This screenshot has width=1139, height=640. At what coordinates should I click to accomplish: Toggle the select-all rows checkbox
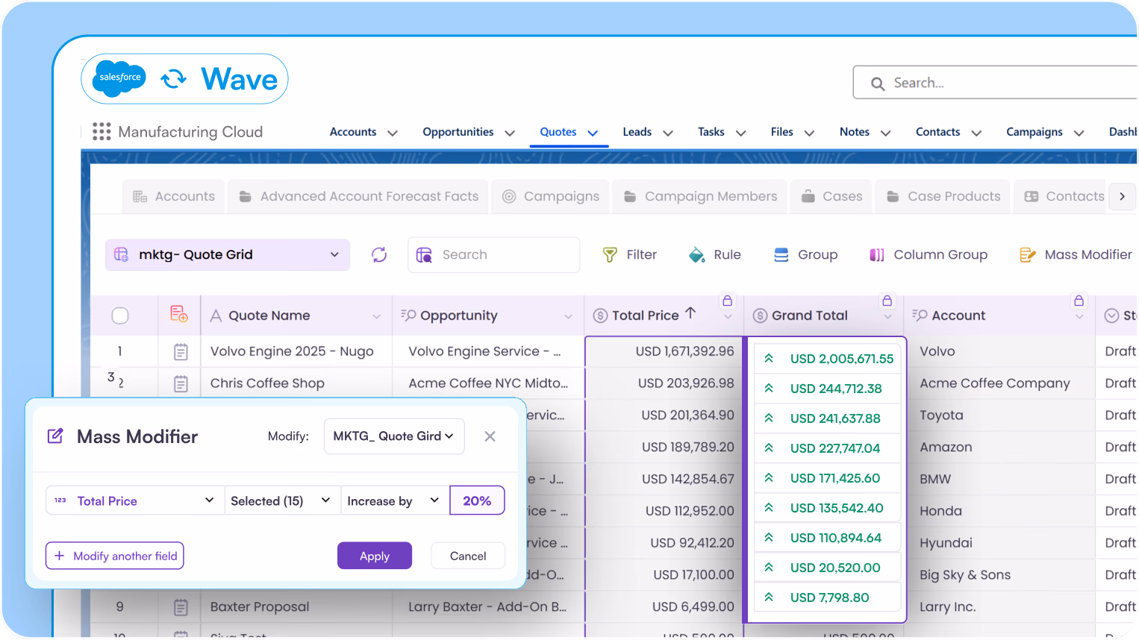(120, 316)
